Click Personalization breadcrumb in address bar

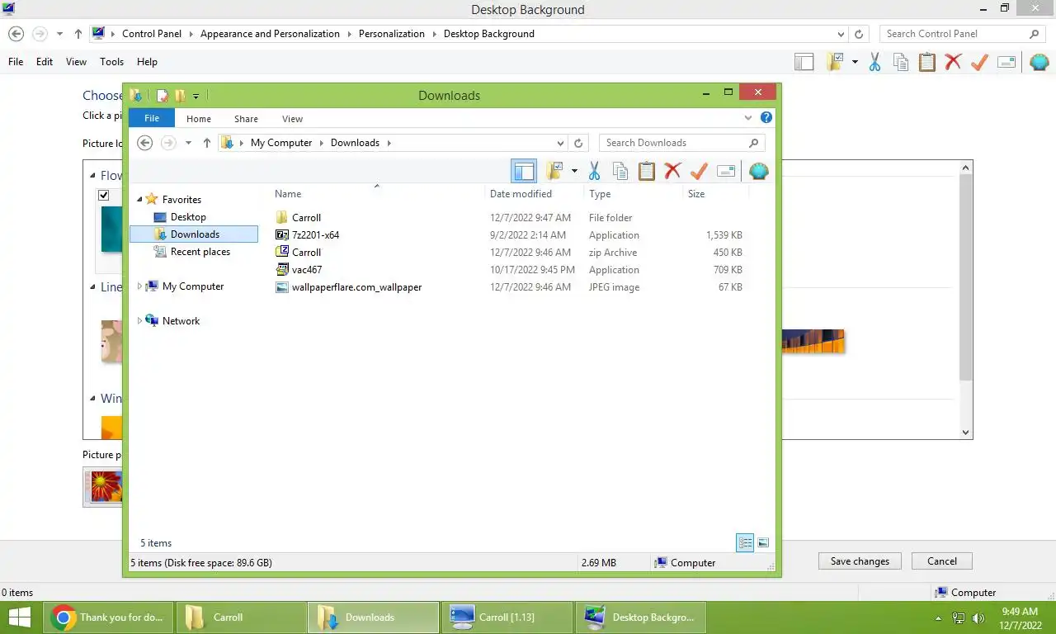tap(392, 34)
